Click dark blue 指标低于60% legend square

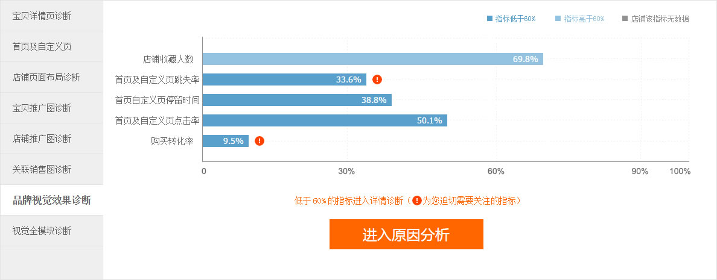(489, 19)
